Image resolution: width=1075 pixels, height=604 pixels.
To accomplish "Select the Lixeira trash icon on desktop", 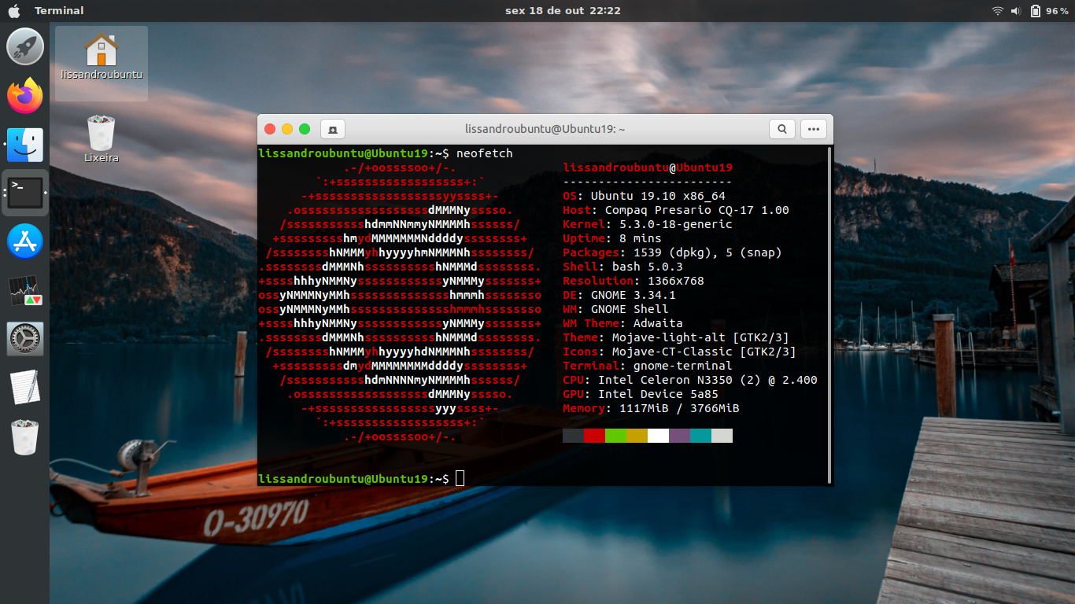I will tap(101, 138).
